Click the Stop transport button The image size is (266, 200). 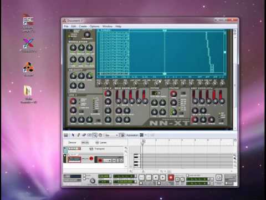pos(156,178)
